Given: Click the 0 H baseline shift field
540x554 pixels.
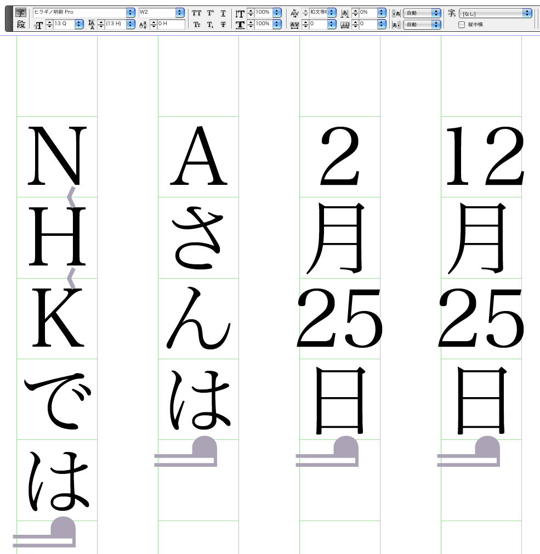Looking at the screenshot, I should 171,24.
